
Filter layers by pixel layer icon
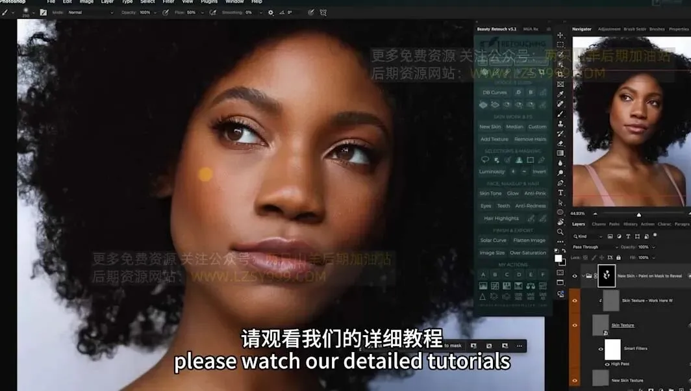(x=610, y=236)
